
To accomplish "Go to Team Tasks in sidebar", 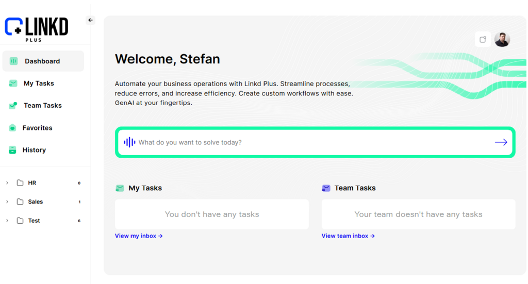I will coord(42,106).
